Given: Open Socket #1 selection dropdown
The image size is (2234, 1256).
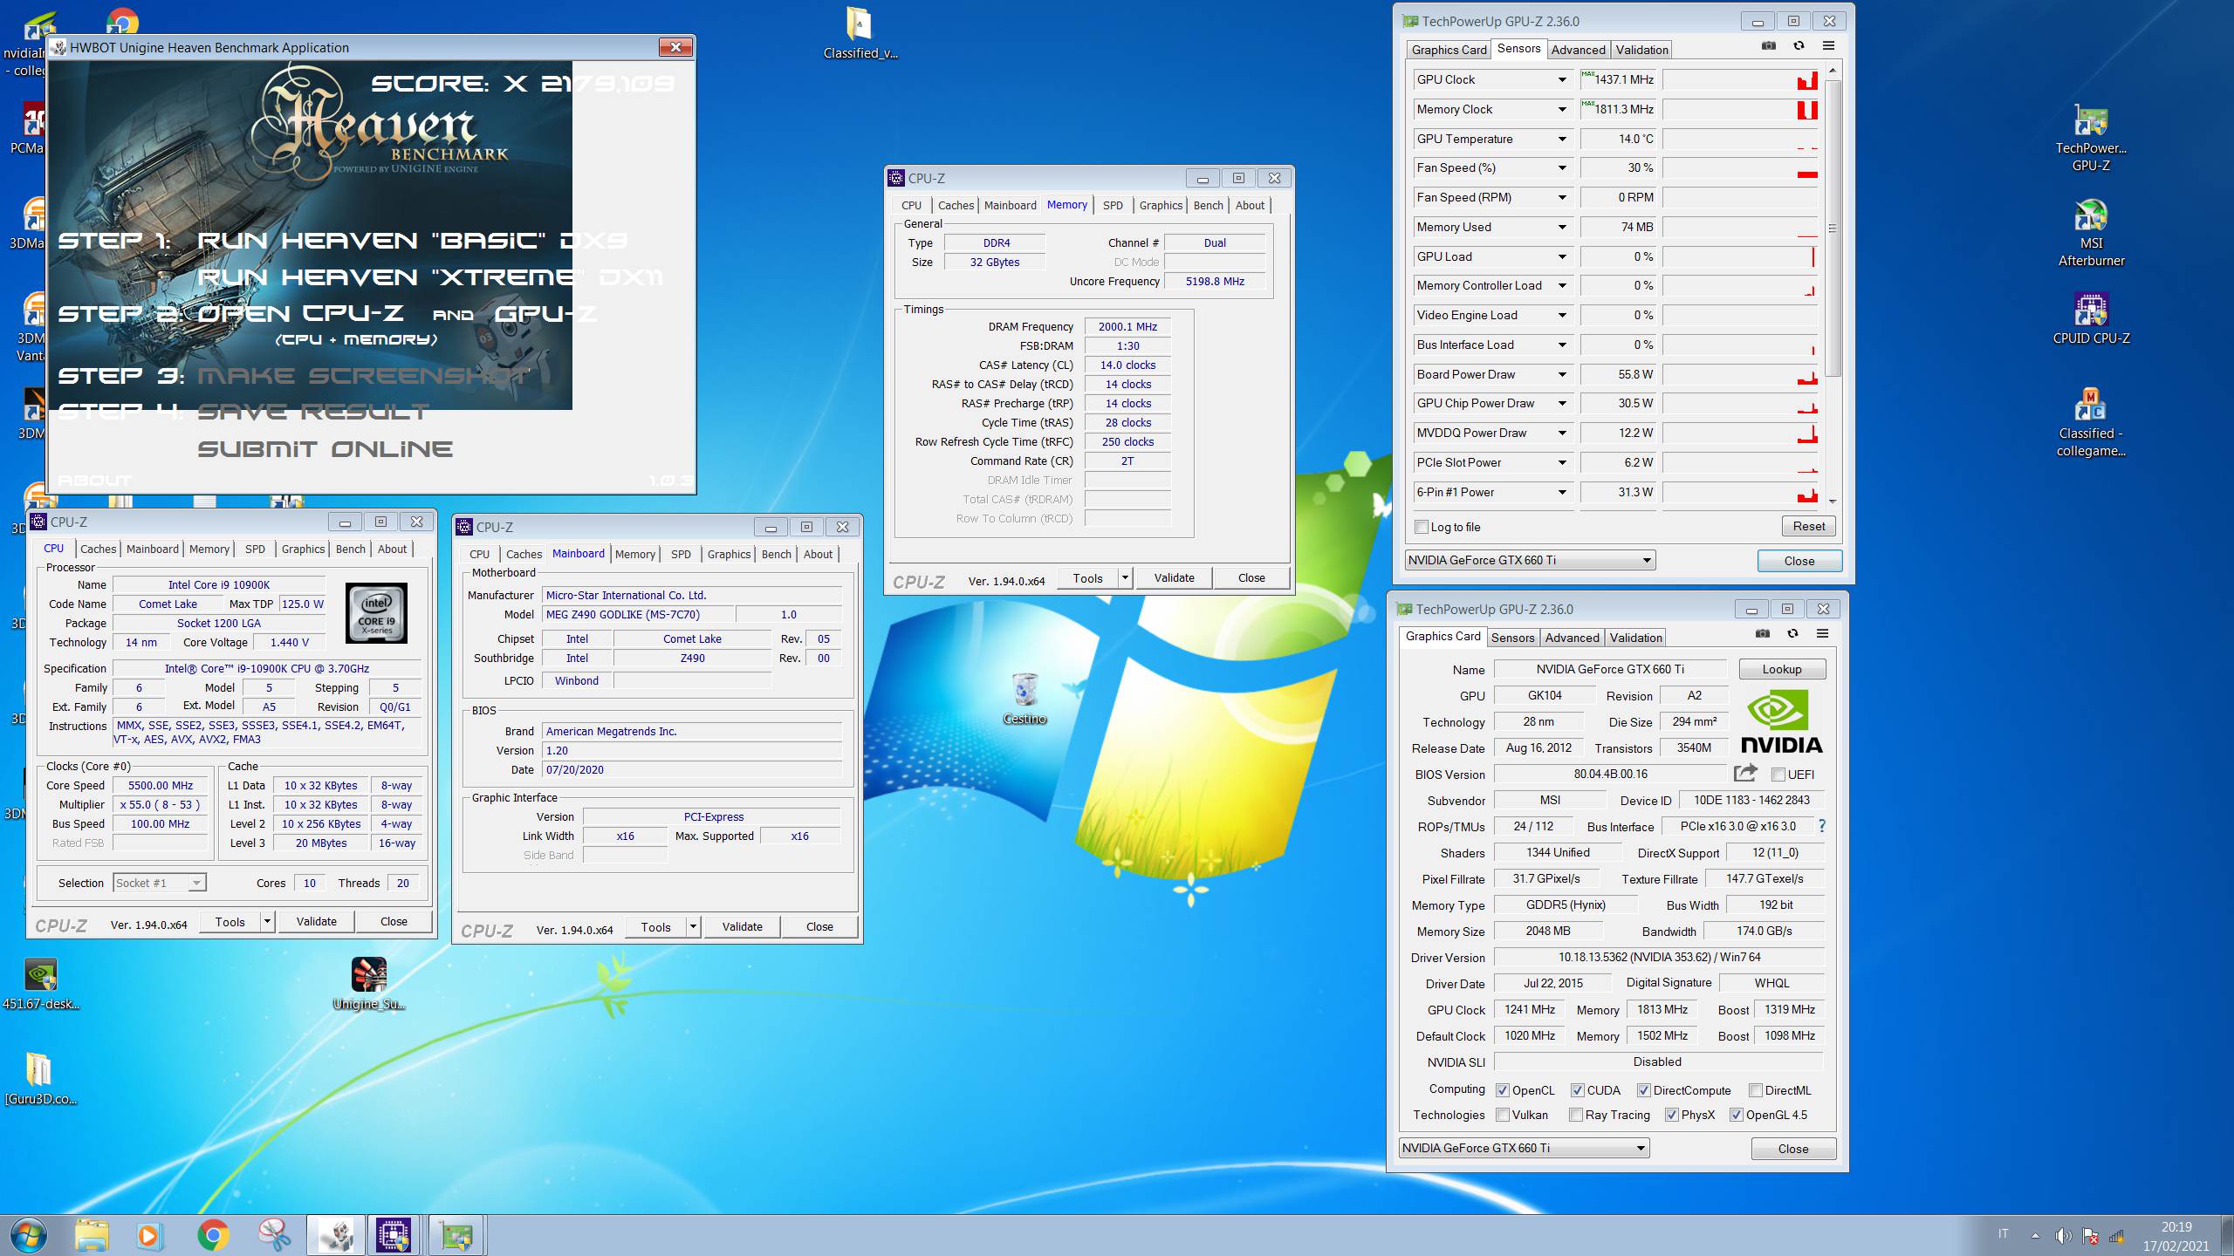Looking at the screenshot, I should coord(160,883).
